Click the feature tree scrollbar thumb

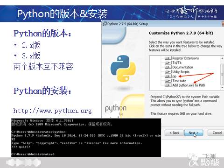(x=223, y=74)
